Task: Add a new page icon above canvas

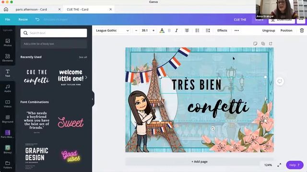Action: (271, 43)
